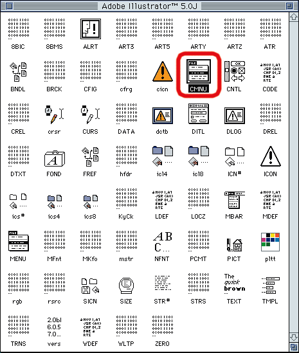This screenshot has height=353, width=299.
Task: Select the STR# string list icon
Action: (x=163, y=283)
